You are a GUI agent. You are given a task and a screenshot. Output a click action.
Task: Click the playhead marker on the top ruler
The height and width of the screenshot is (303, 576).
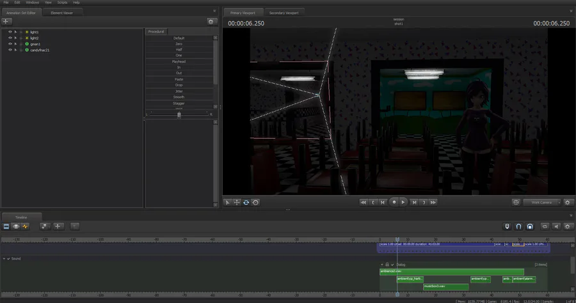coord(397,239)
